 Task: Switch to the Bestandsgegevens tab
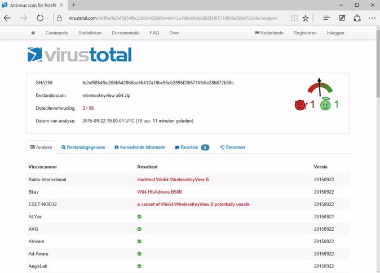(83, 147)
